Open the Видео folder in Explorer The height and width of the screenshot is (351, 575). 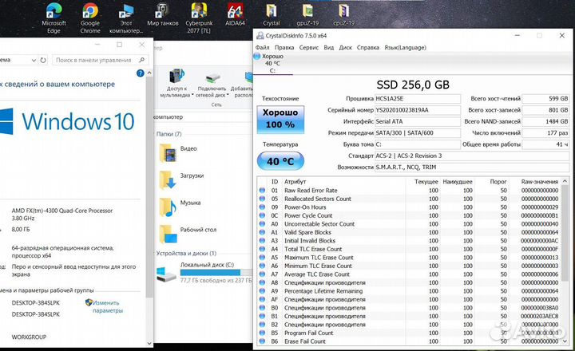click(179, 153)
